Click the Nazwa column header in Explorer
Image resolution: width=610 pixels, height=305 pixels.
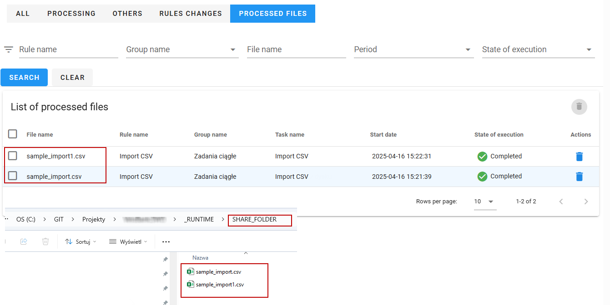[x=200, y=258]
